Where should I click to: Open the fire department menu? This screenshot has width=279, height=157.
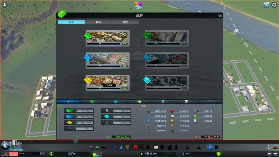pos(142,147)
